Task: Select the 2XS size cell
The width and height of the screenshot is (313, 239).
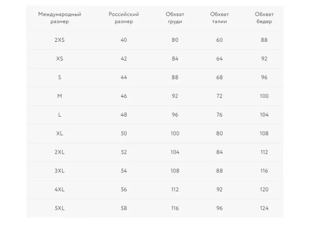Action: [x=60, y=40]
